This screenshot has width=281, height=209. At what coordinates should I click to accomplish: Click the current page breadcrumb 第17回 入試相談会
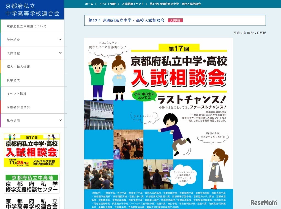(175, 4)
